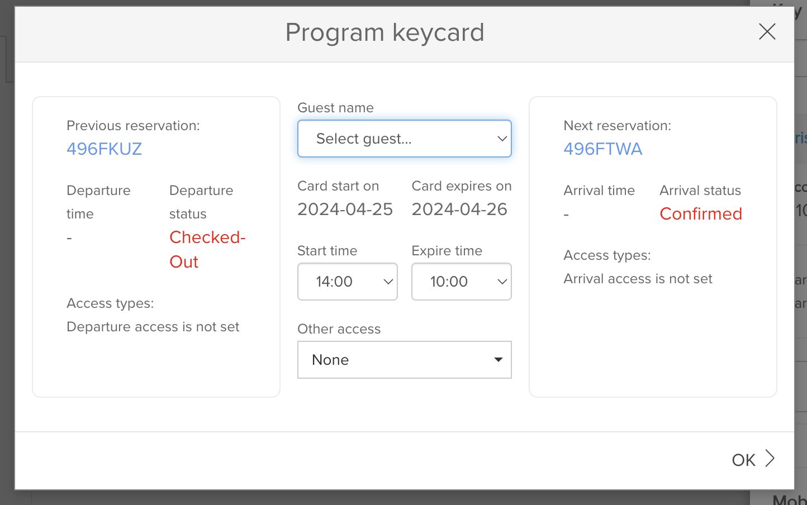Close the Program keycard dialog
Image resolution: width=807 pixels, height=505 pixels.
[767, 32]
